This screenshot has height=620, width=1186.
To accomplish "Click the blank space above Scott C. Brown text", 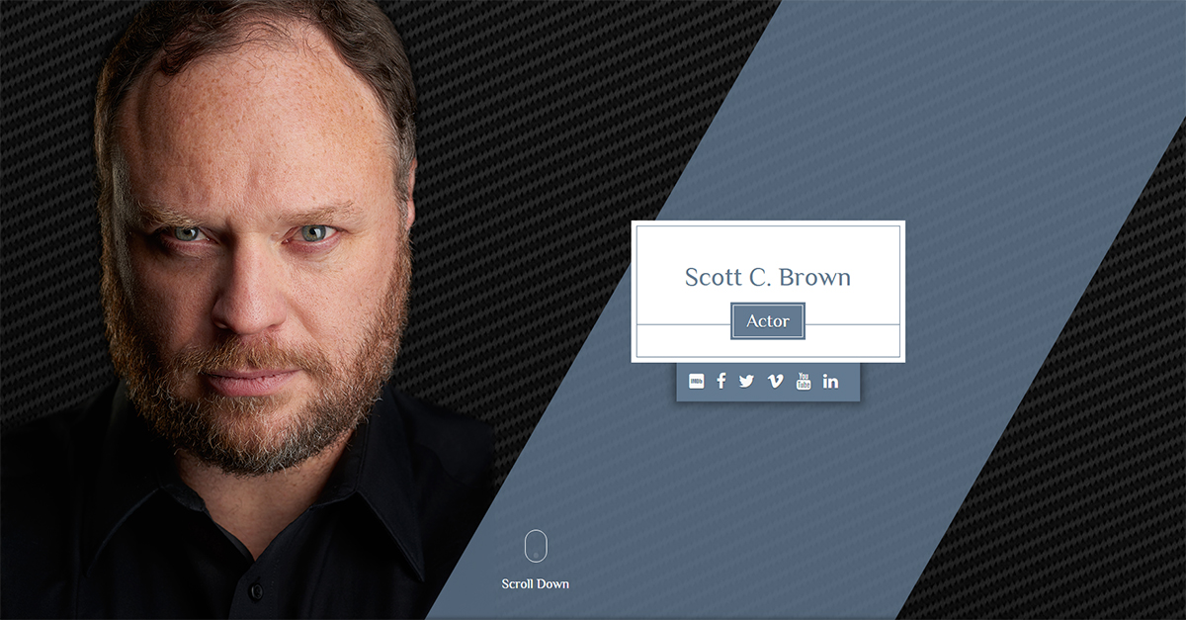I will tap(768, 244).
